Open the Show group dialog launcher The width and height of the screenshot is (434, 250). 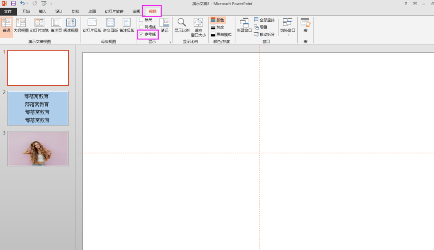tap(170, 42)
